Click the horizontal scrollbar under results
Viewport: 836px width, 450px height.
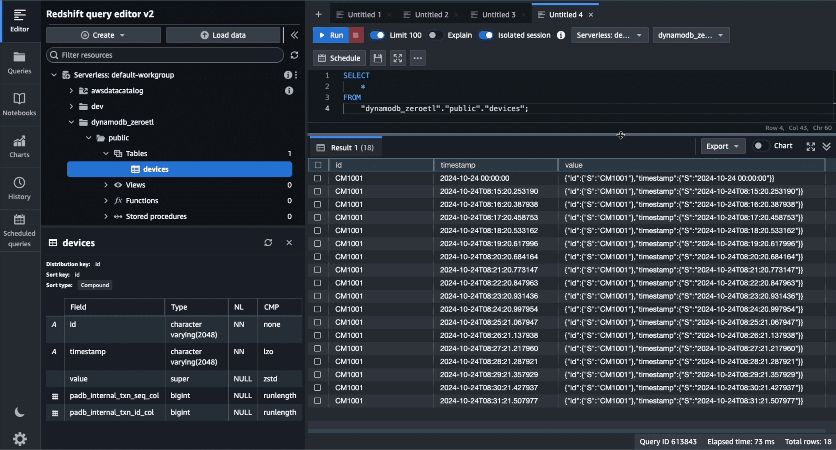[566, 431]
